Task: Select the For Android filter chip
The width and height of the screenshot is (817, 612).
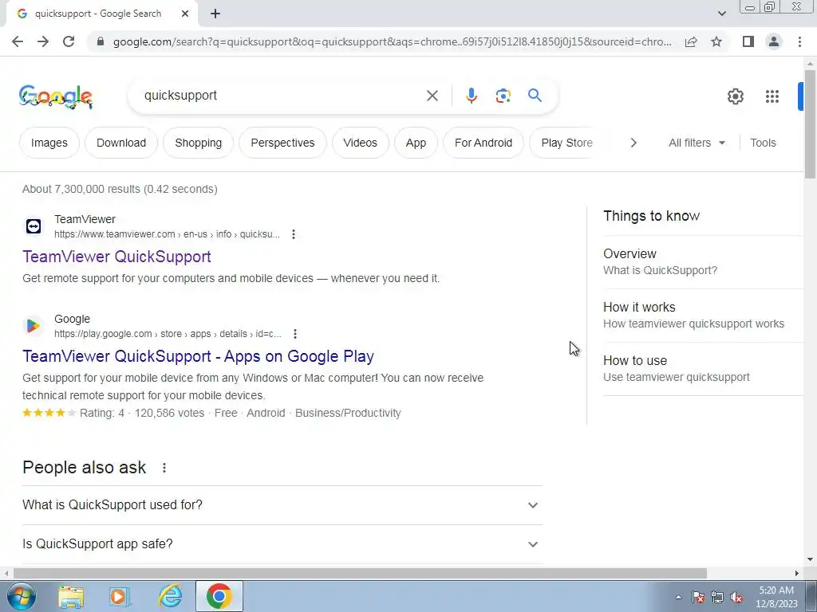Action: coord(483,143)
